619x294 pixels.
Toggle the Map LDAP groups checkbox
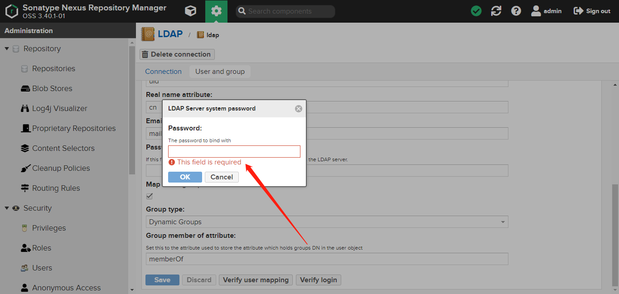coord(150,196)
